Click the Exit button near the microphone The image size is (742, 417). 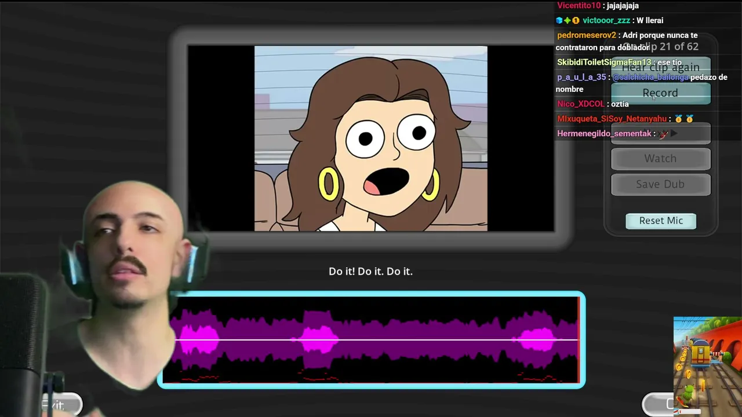click(61, 404)
